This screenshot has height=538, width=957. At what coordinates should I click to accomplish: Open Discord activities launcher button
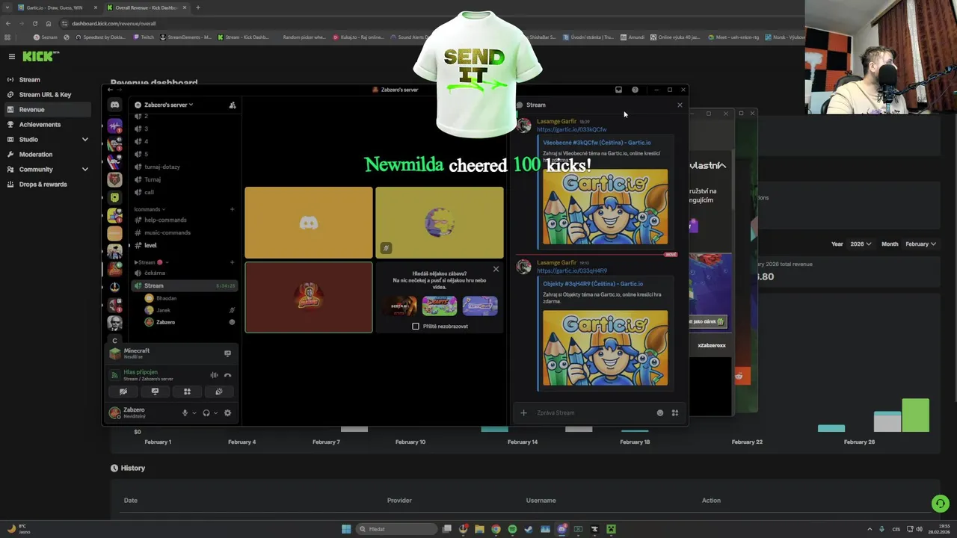tap(187, 392)
